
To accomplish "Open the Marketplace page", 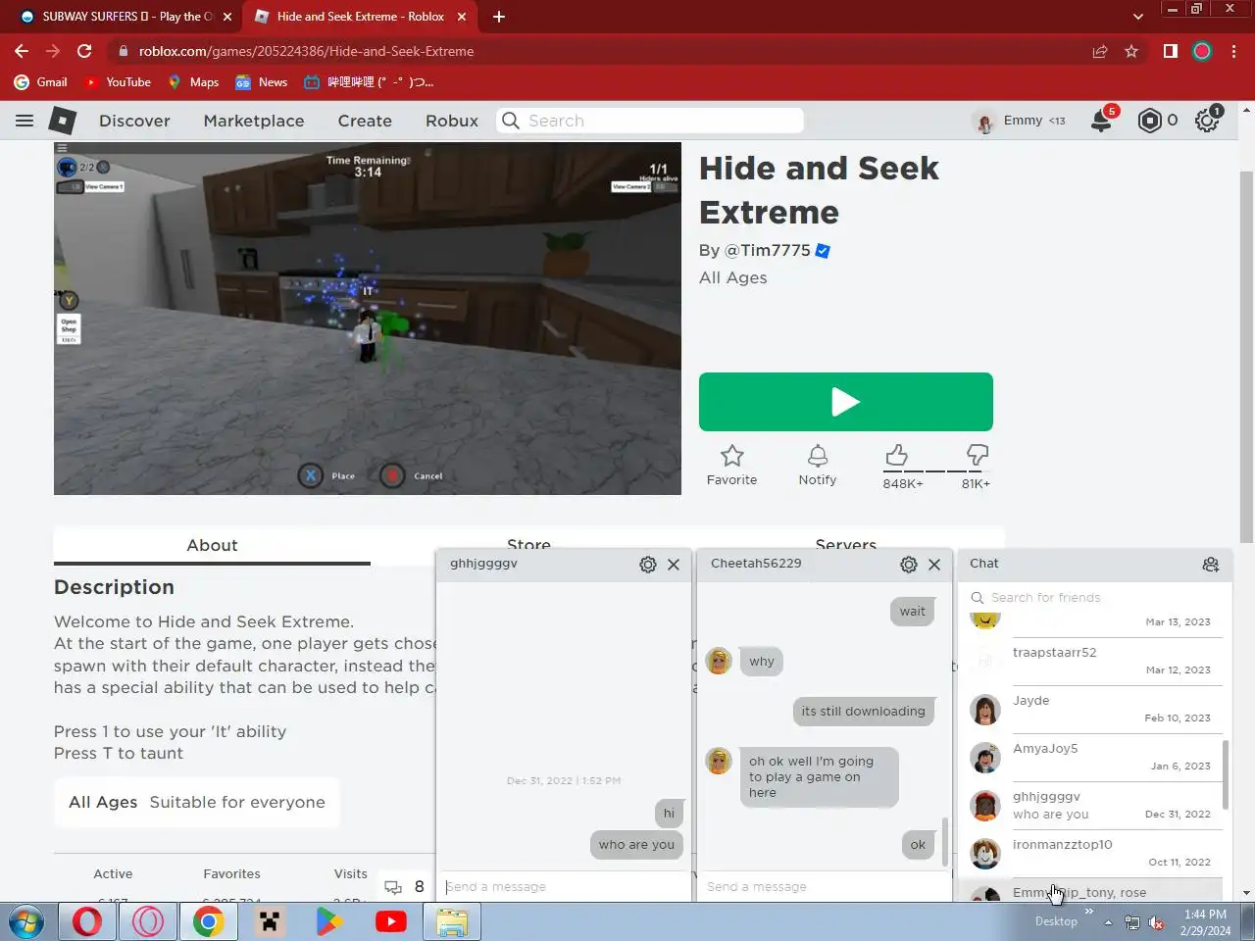I will point(254,121).
